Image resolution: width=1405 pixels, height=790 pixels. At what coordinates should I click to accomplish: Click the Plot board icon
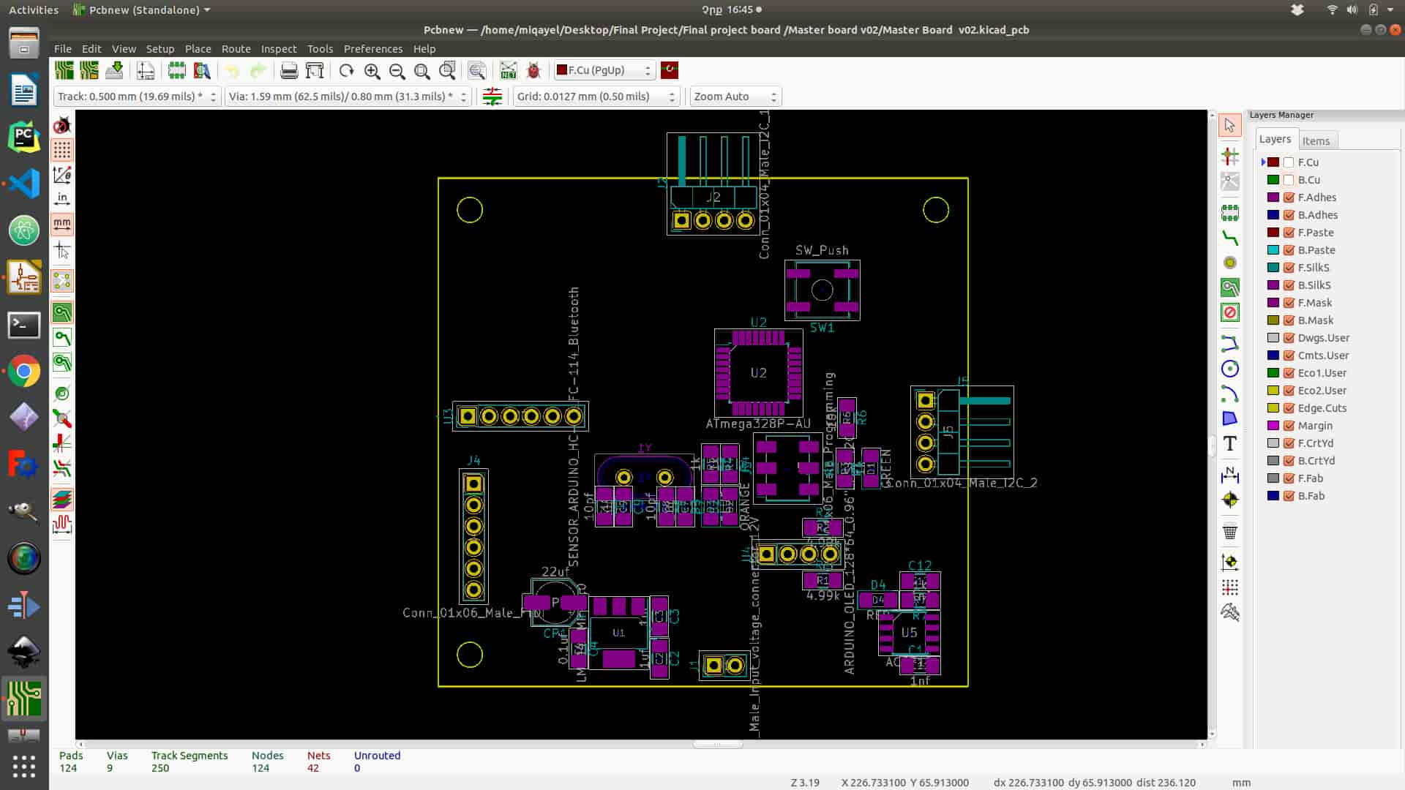tap(315, 70)
